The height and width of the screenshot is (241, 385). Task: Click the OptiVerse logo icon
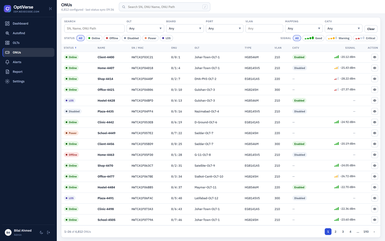click(7, 9)
